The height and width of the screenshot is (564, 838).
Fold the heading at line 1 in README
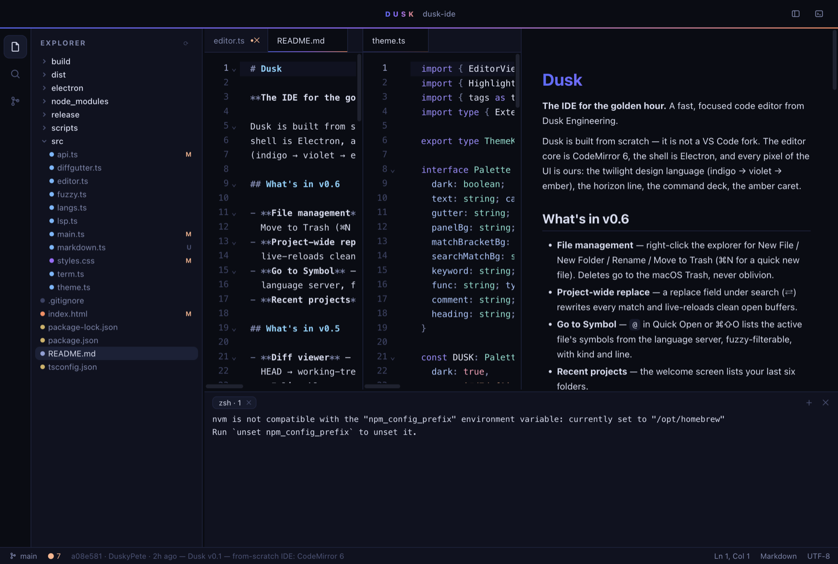(x=234, y=70)
